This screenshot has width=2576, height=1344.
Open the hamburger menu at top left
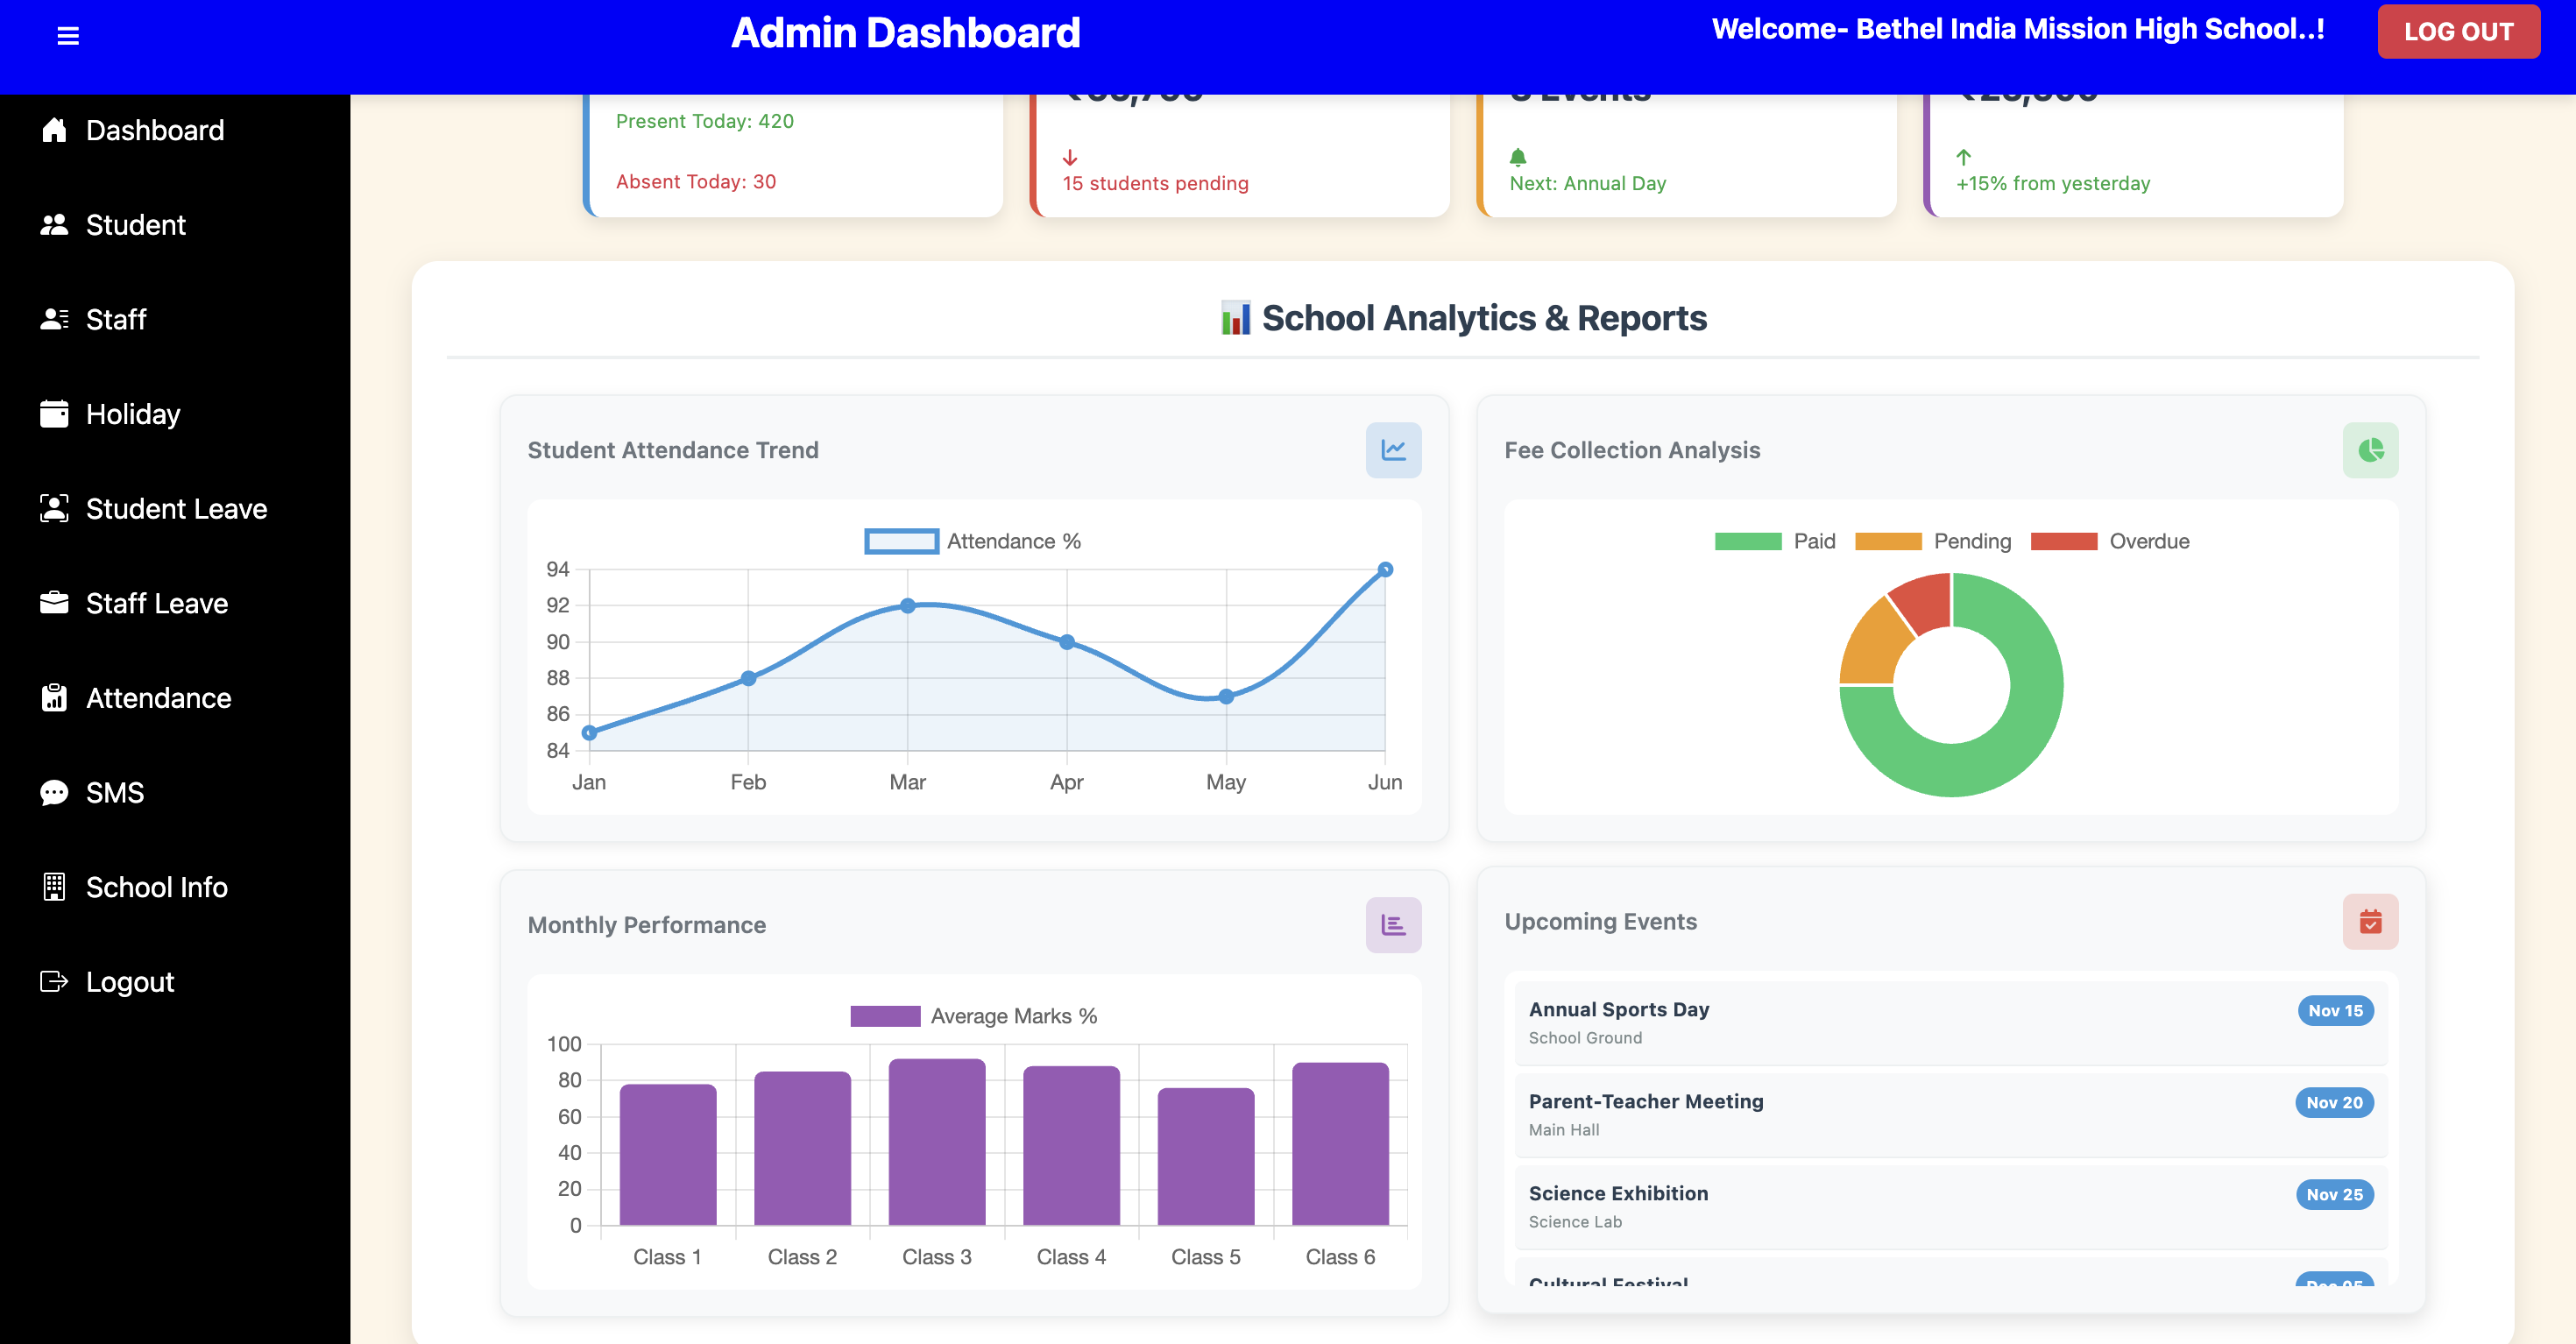(69, 34)
